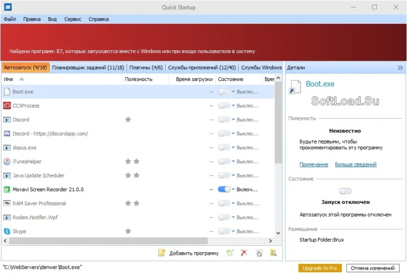Open the Правка menu
Viewport: 407px width, 276px height.
(32, 19)
